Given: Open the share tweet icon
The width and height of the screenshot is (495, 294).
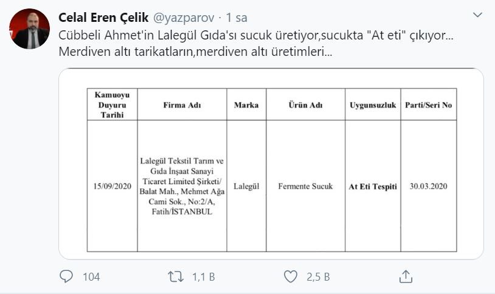Looking at the screenshot, I should (405, 277).
